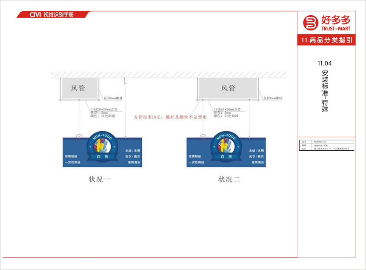
Task: Click the red circled hanger marker on the 状况一 sign
Action: click(79, 137)
